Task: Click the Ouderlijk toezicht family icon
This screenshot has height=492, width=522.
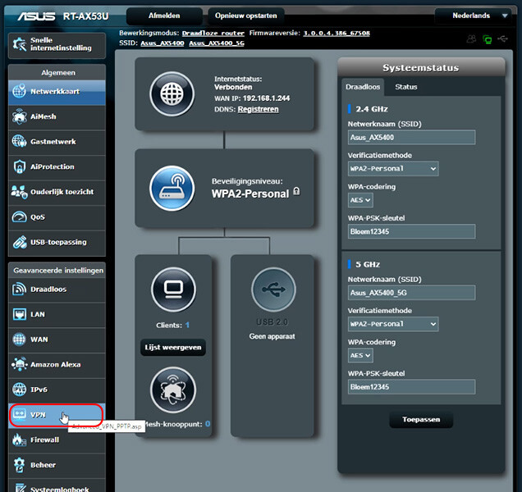Action: pos(19,192)
